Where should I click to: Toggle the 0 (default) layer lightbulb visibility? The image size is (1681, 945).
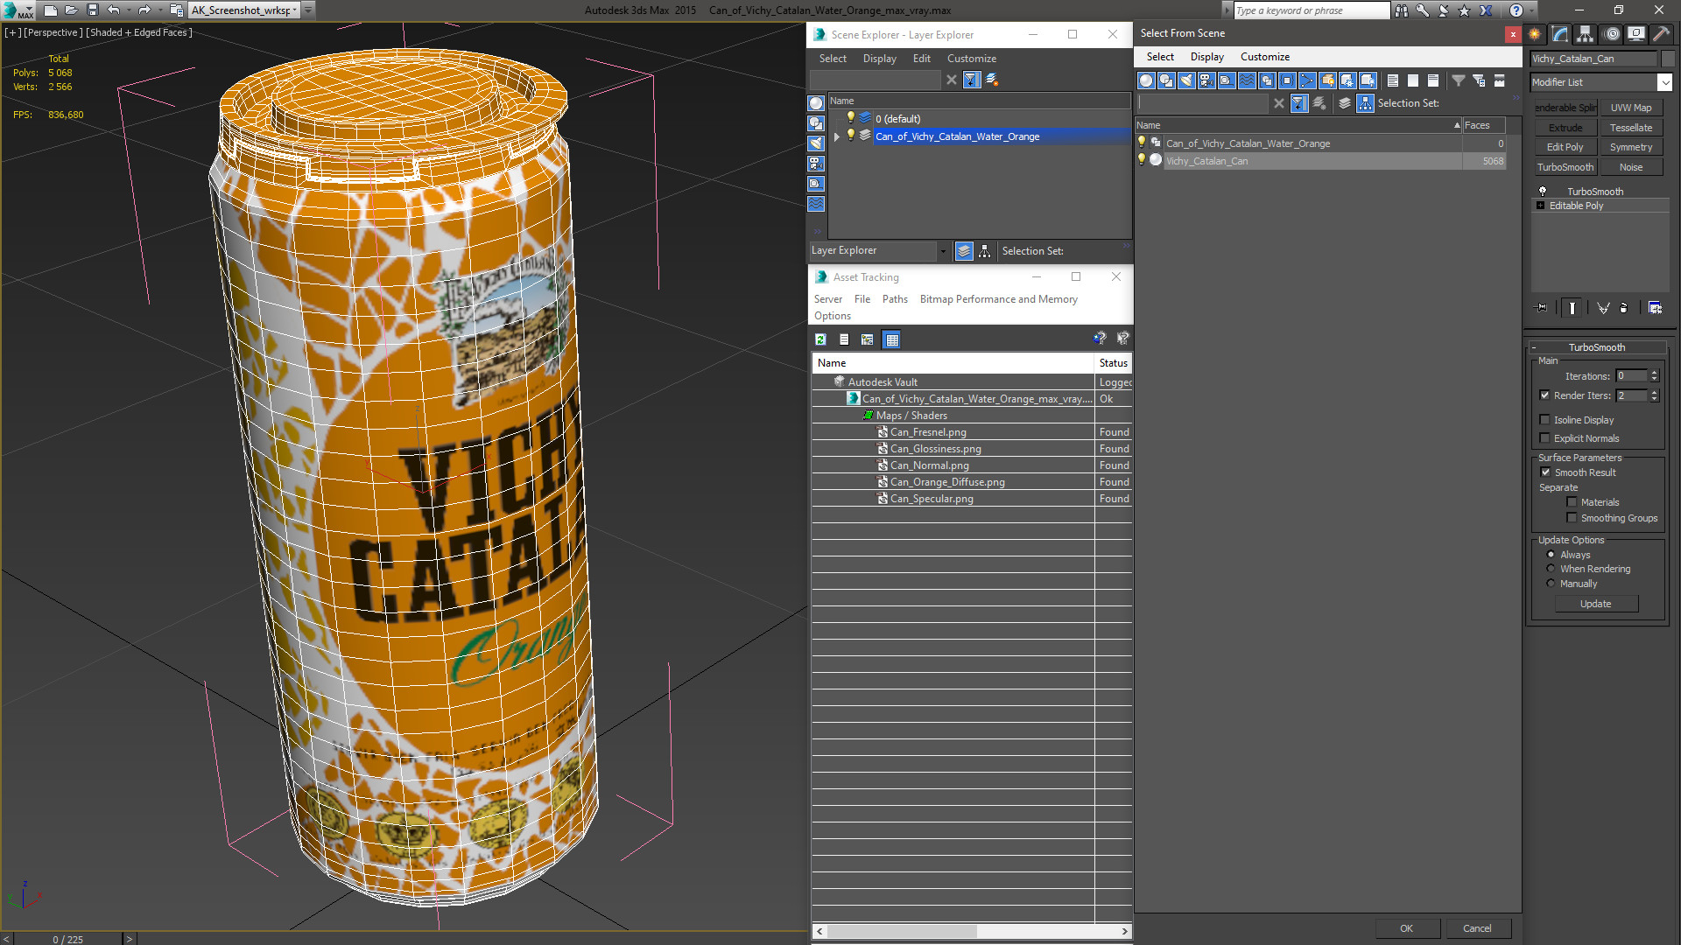[x=850, y=118]
